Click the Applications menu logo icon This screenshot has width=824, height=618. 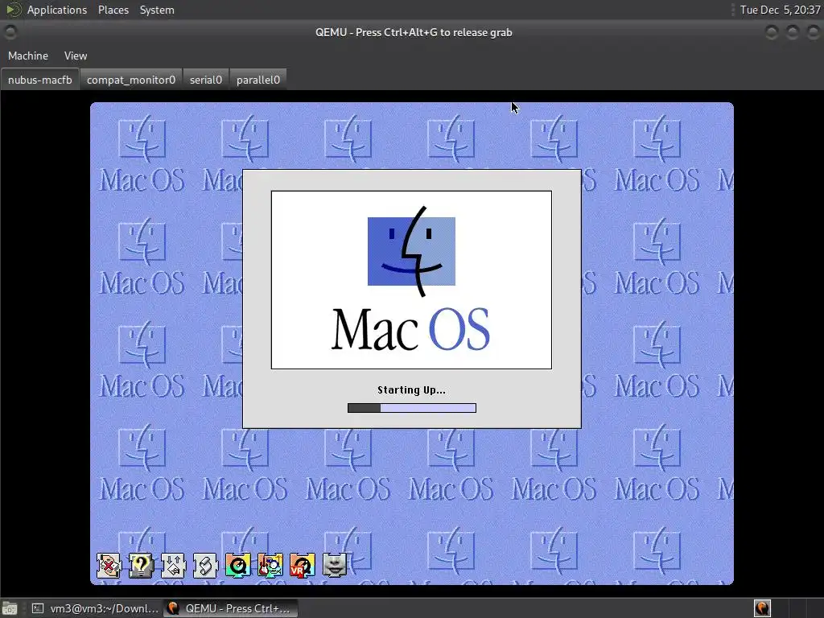pyautogui.click(x=13, y=10)
